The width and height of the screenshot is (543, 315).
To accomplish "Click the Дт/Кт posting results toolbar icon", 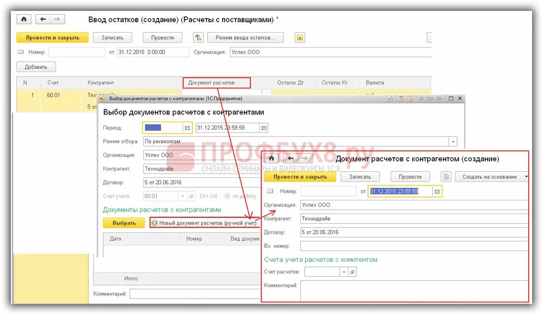I will click(x=197, y=37).
